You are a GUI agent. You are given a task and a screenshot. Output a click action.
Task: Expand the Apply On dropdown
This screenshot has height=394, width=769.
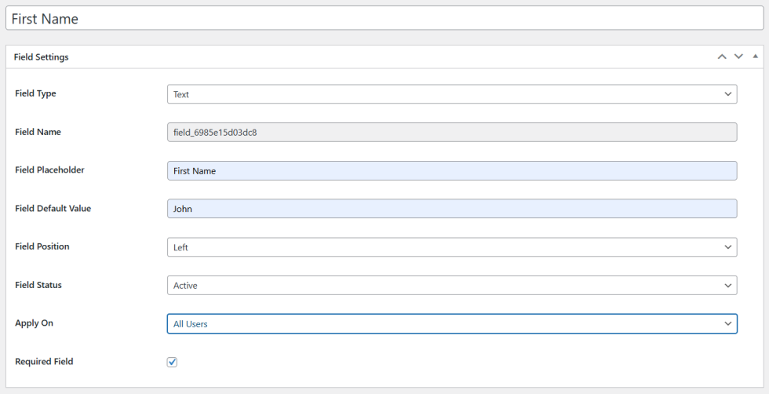[x=451, y=323]
